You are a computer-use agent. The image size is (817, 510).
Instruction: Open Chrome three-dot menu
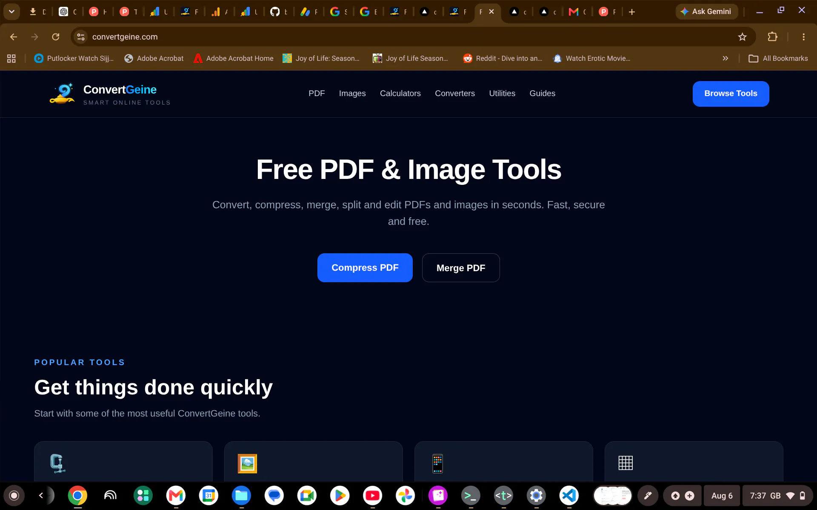coord(803,37)
